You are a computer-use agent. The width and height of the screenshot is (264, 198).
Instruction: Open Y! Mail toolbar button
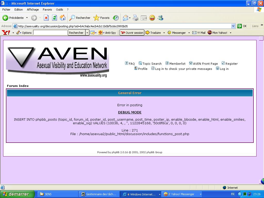(199, 33)
